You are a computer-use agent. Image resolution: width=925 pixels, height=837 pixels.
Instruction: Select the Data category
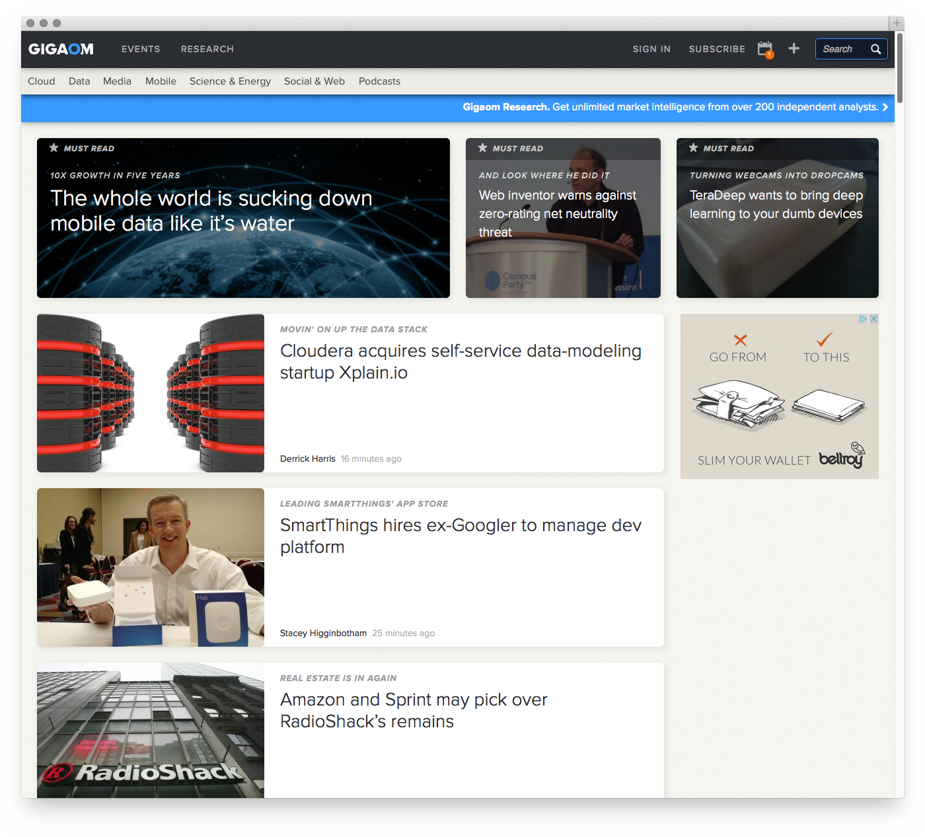[79, 81]
